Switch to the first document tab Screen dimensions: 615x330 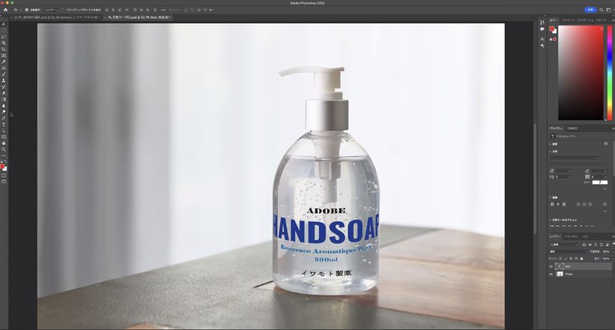[x=57, y=17]
